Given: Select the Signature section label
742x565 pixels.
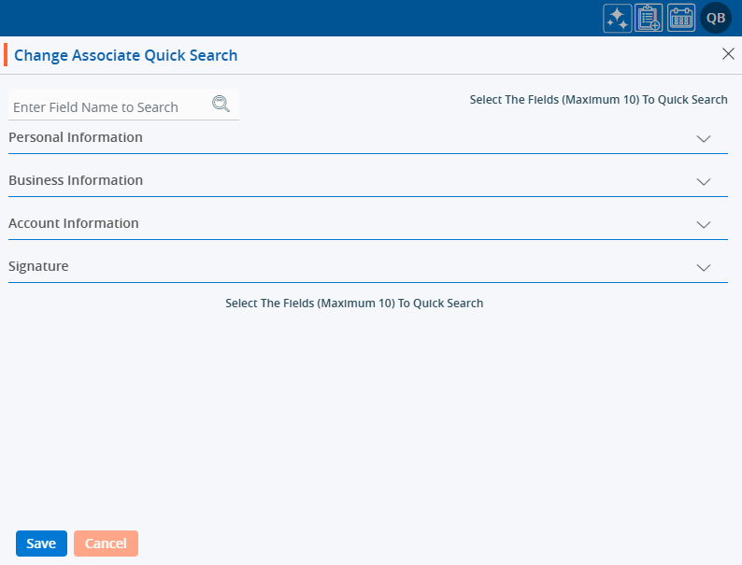Looking at the screenshot, I should coord(38,266).
